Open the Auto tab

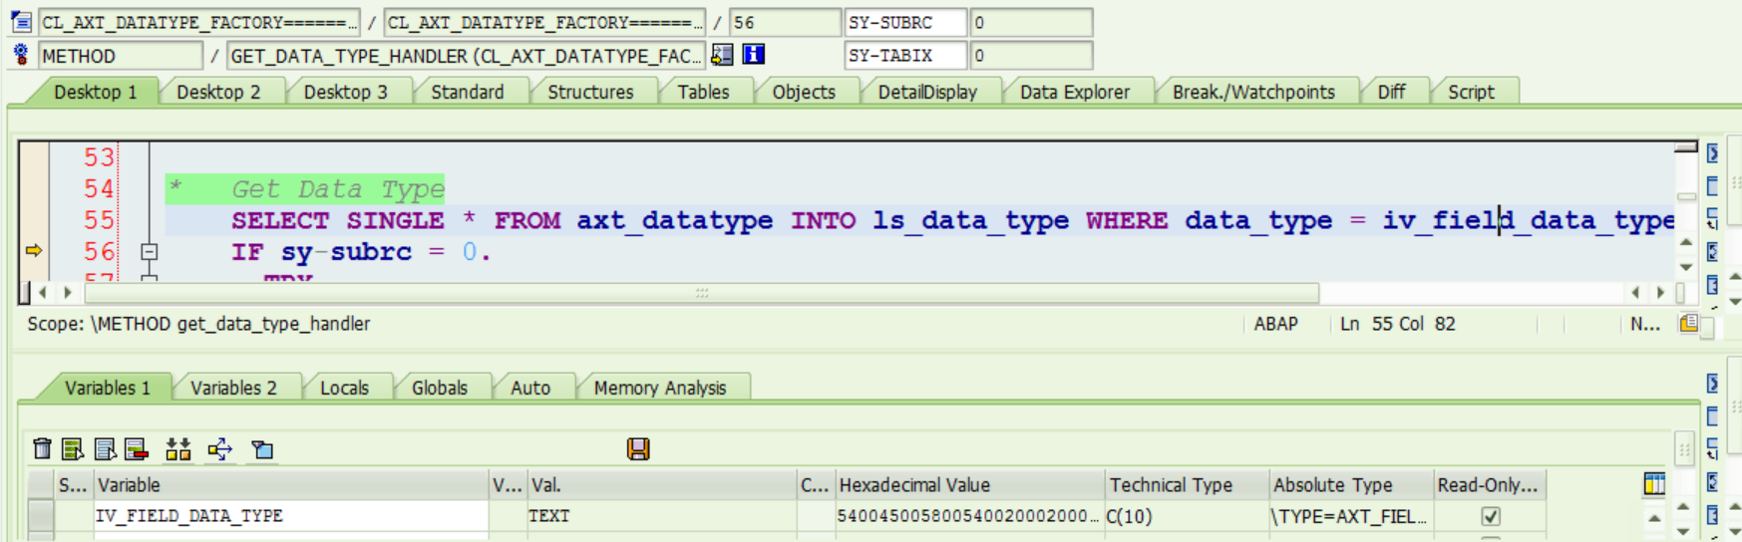tap(530, 388)
